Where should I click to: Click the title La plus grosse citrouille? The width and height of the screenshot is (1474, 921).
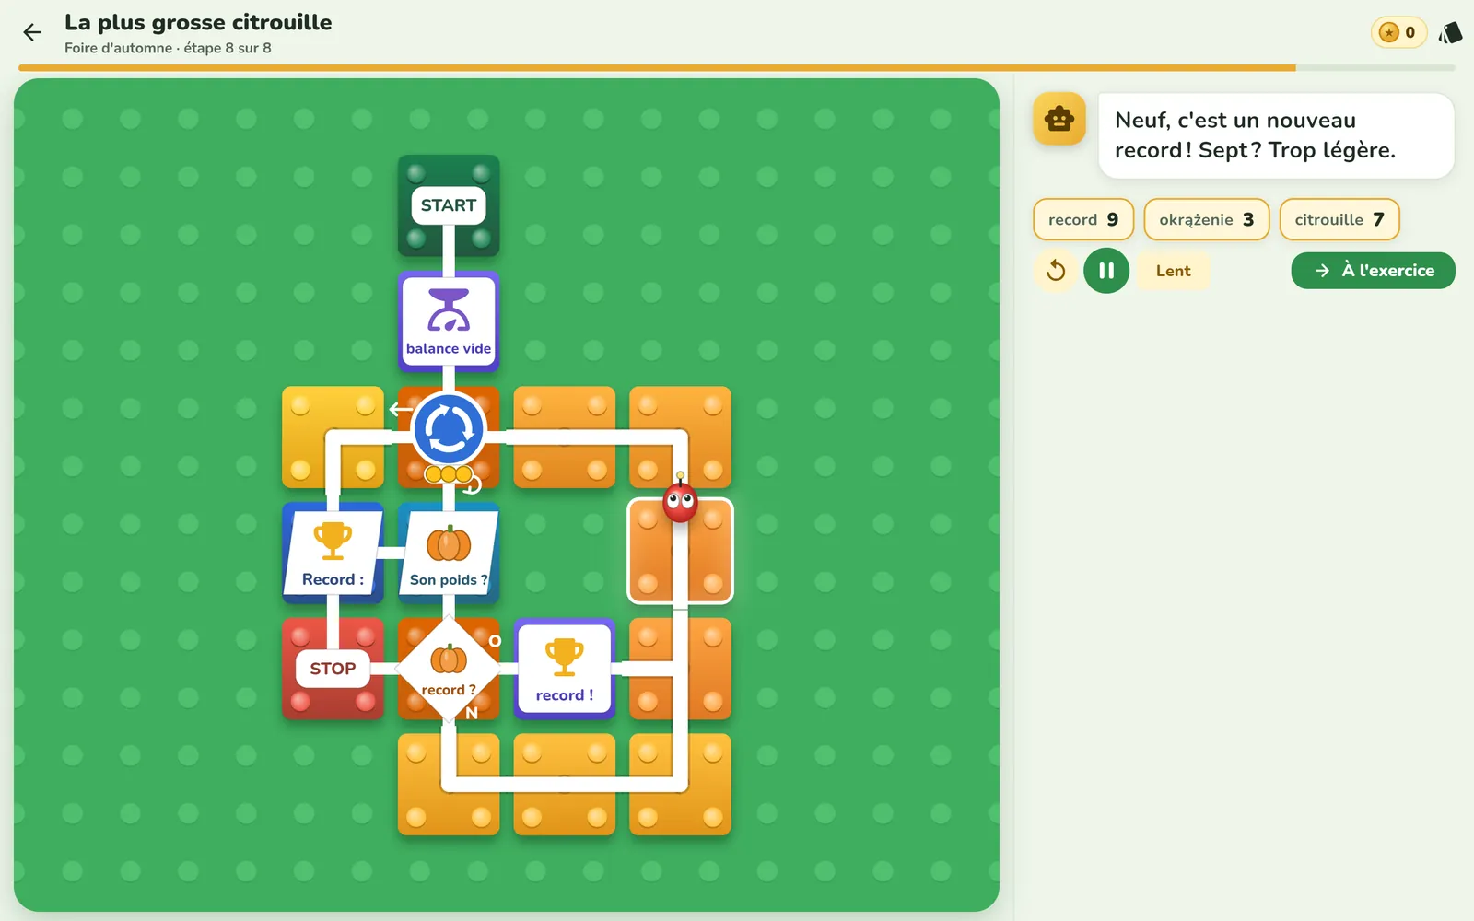point(198,22)
